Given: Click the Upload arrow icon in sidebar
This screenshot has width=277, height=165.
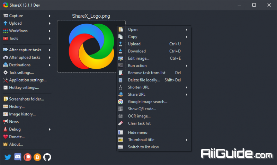Looking at the screenshot, I should coord(6,23).
